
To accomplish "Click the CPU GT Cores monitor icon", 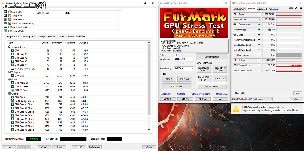I will click(x=12, y=90).
